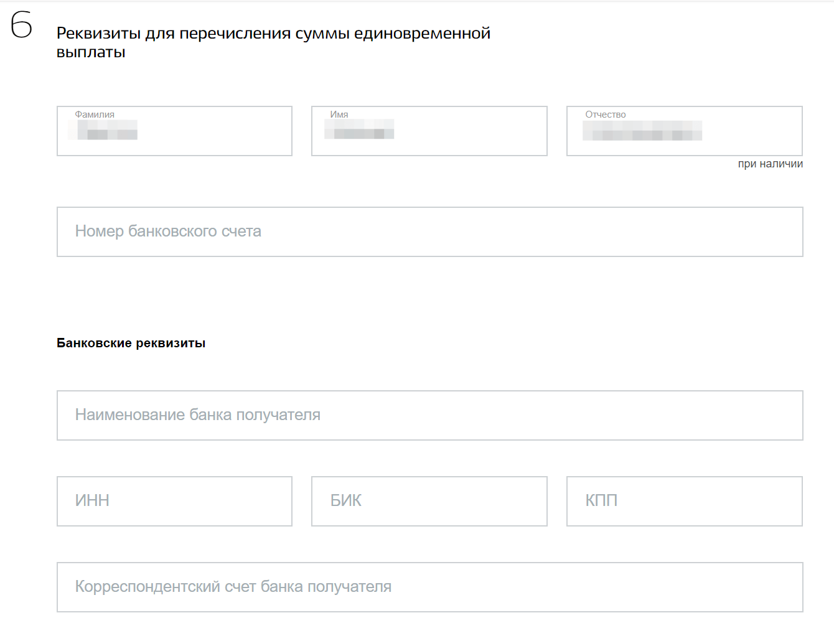Click the section heading 'Реквизиты для перечисления суммы'
The width and height of the screenshot is (834, 618).
[x=273, y=42]
